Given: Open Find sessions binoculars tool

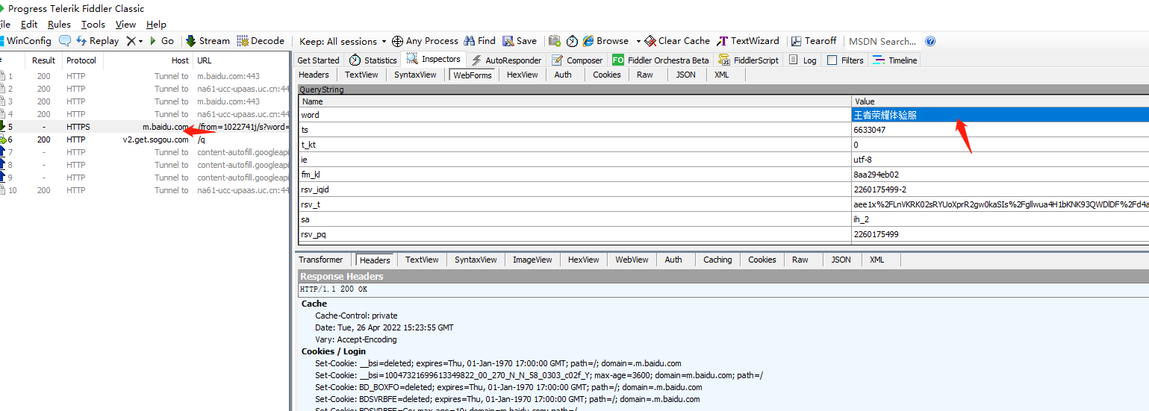Looking at the screenshot, I should click(479, 41).
